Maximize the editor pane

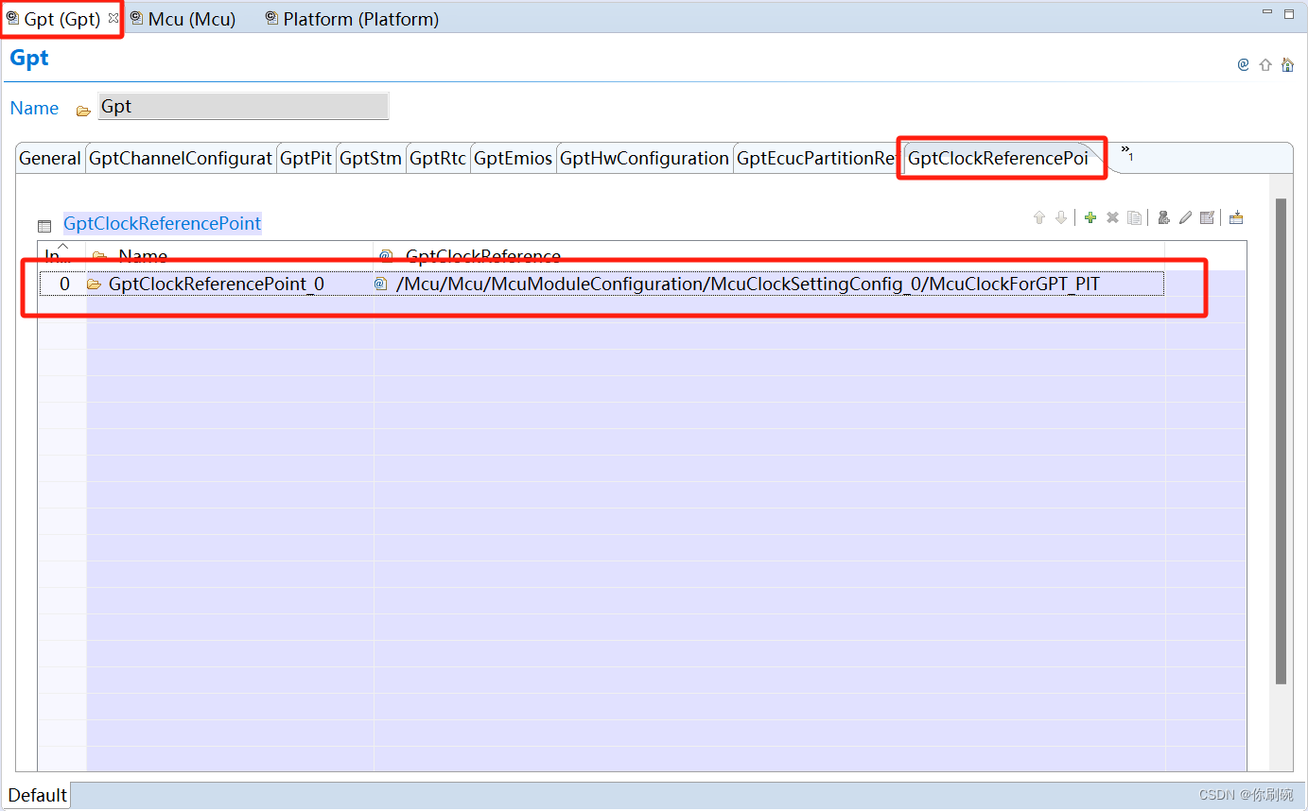pyautogui.click(x=1289, y=14)
